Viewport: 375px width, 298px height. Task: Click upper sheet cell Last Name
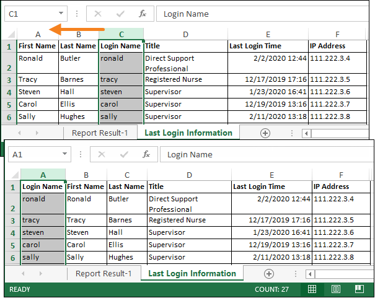[79, 46]
